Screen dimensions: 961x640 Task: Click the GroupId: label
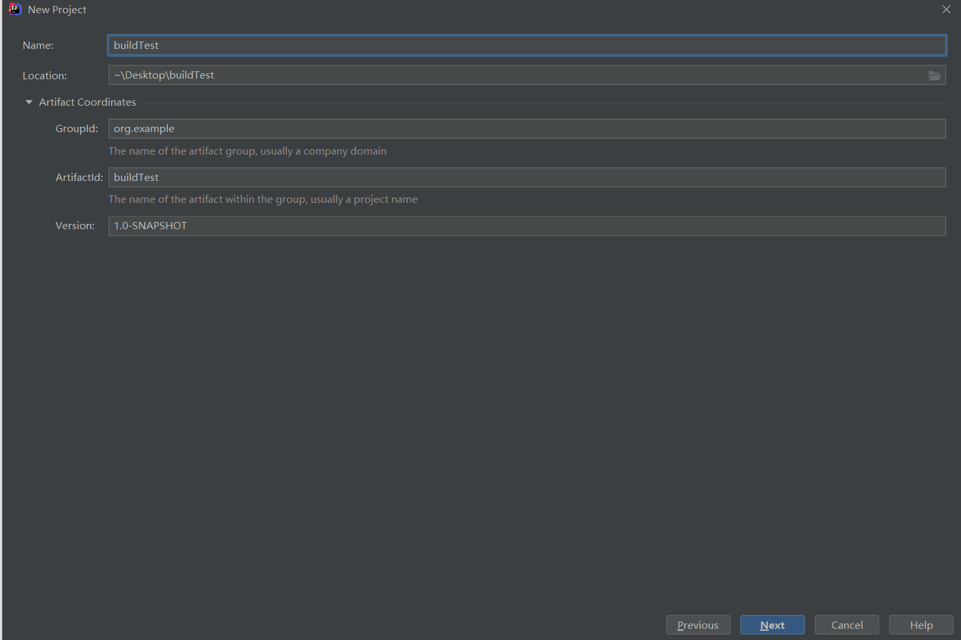tap(77, 129)
